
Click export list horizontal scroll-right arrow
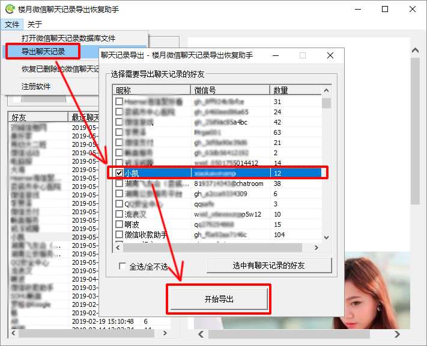[316, 248]
